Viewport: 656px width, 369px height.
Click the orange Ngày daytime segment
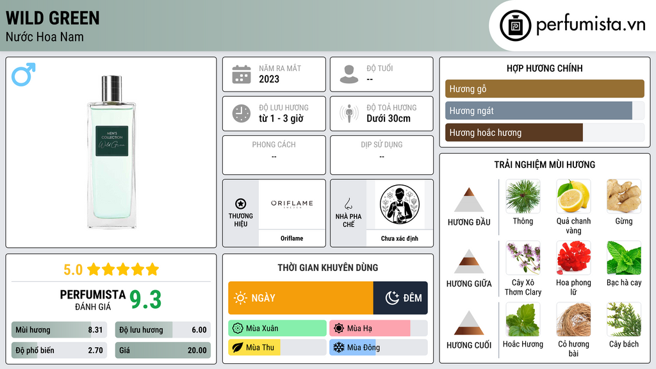pos(300,298)
